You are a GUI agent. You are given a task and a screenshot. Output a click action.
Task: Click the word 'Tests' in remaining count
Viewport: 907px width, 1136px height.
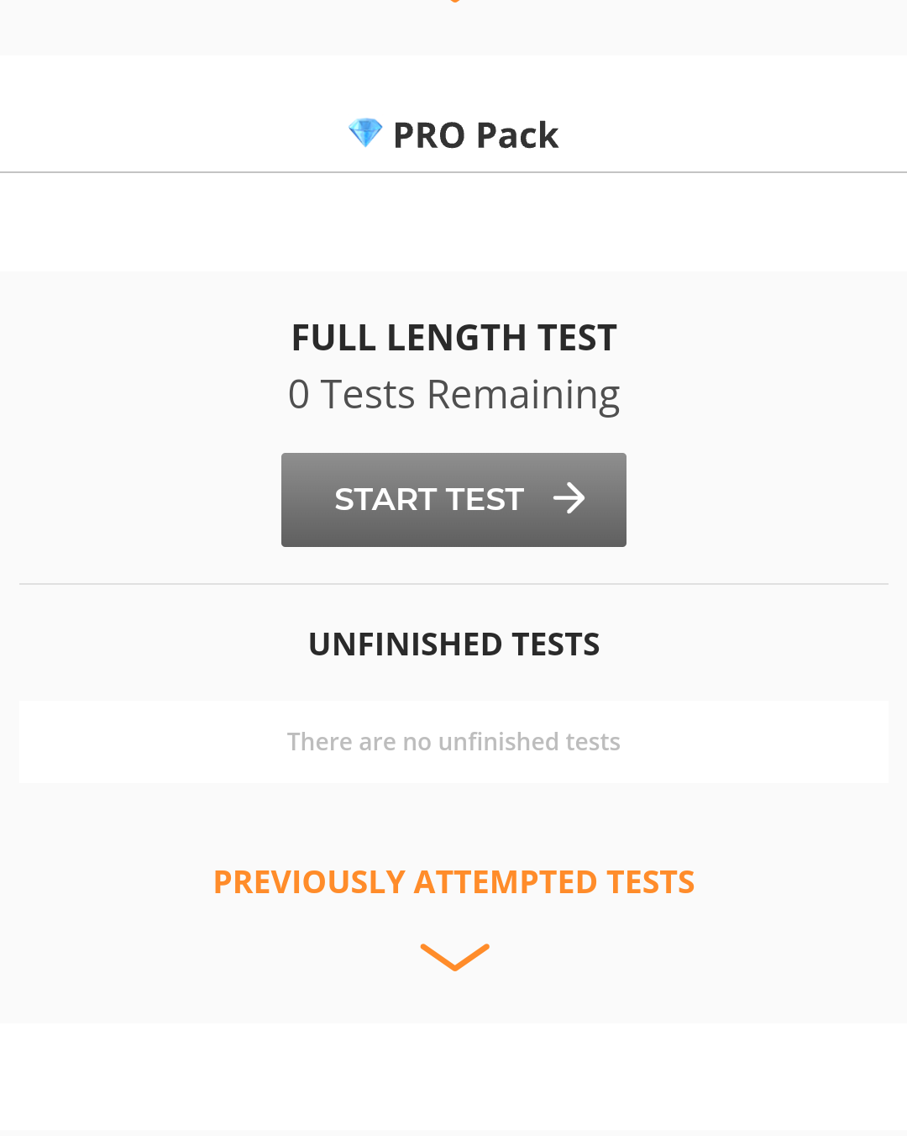point(368,395)
